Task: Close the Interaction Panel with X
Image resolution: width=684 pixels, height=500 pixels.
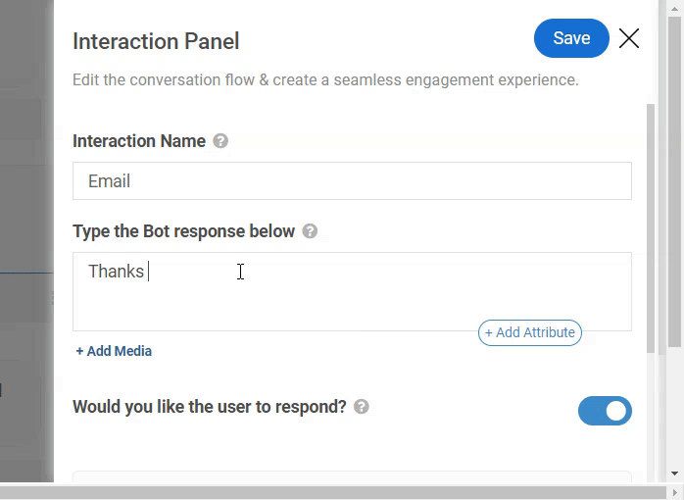Action: [629, 38]
